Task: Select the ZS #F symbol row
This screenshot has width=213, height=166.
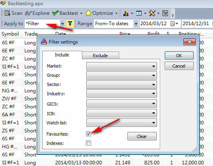Action: (8, 131)
